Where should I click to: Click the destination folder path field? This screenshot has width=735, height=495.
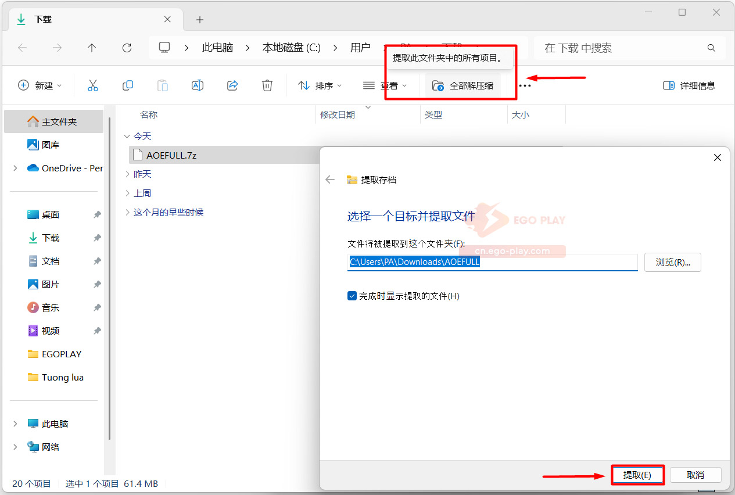493,262
